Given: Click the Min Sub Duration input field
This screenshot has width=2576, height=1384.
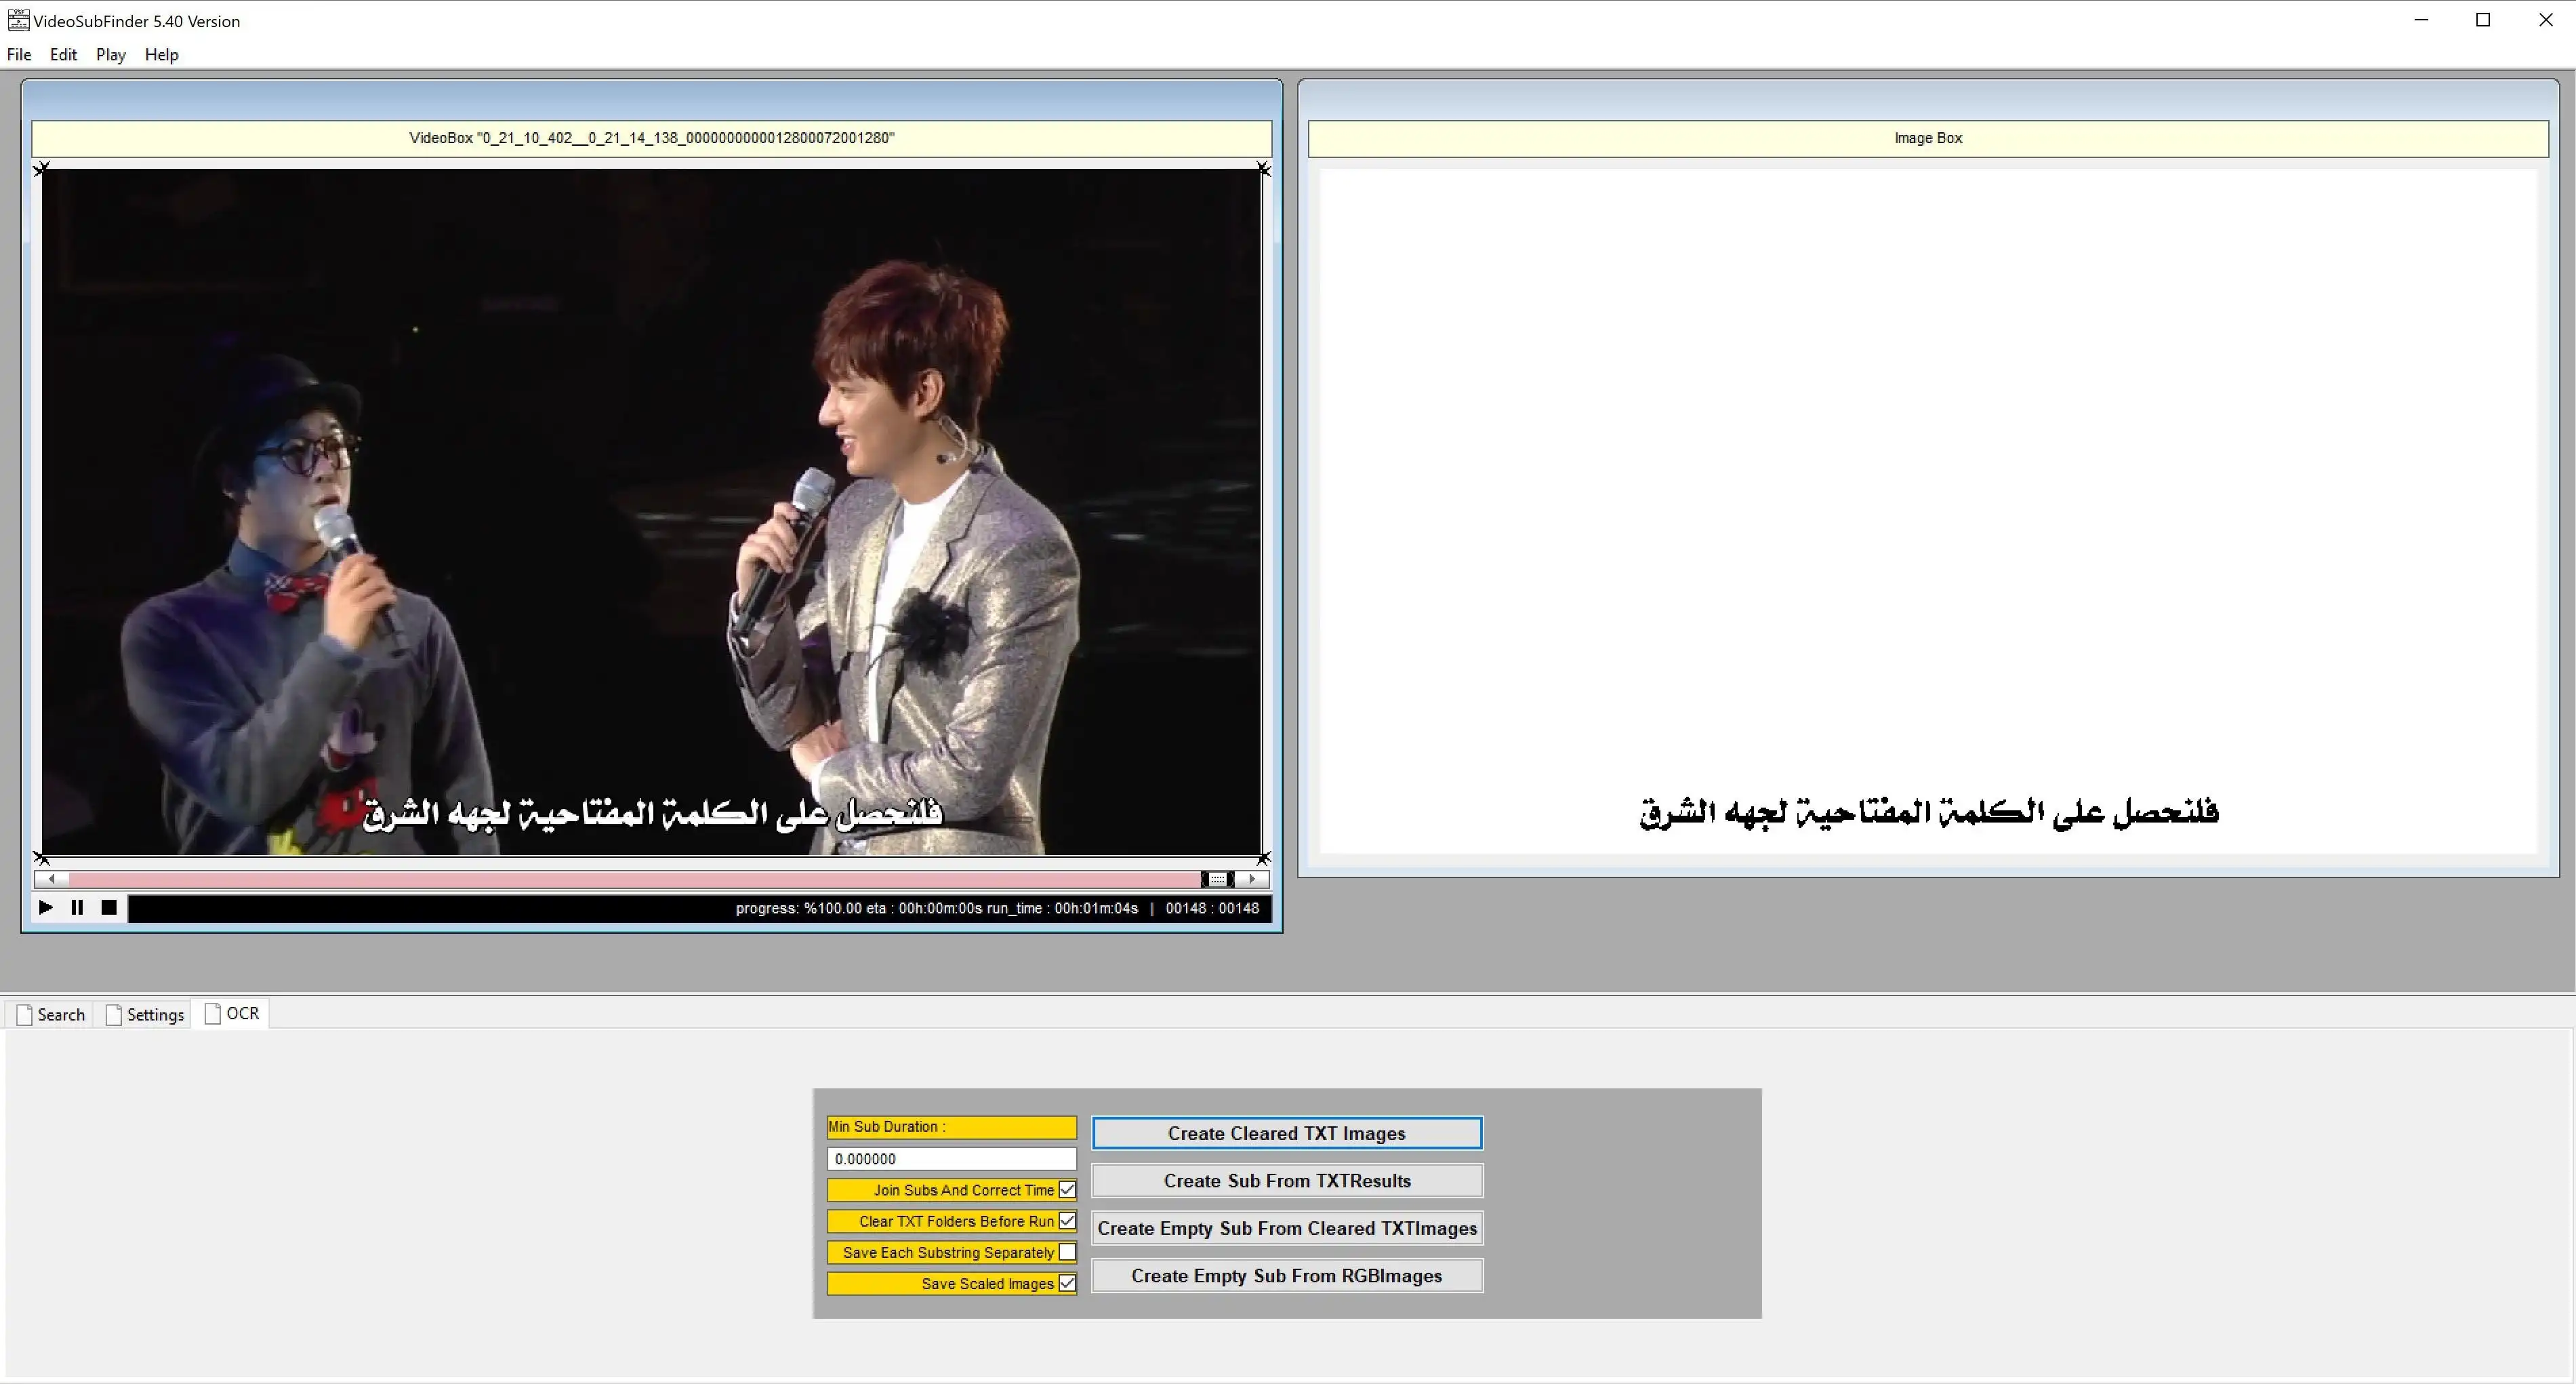Looking at the screenshot, I should 949,1158.
